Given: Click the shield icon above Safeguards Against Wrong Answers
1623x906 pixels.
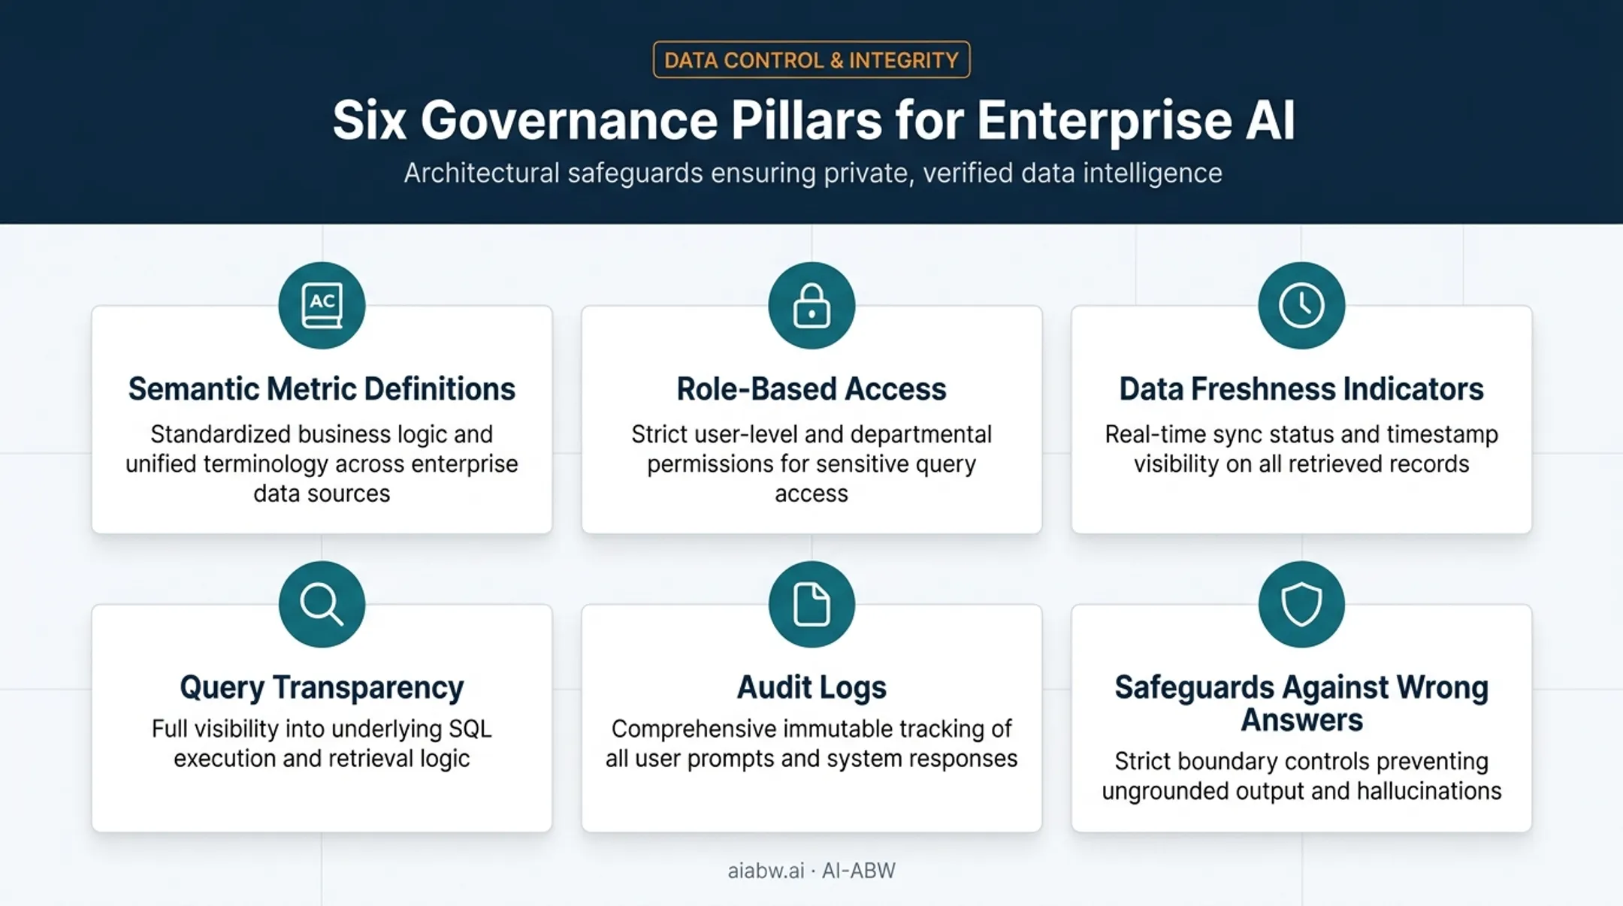Looking at the screenshot, I should click(1301, 604).
